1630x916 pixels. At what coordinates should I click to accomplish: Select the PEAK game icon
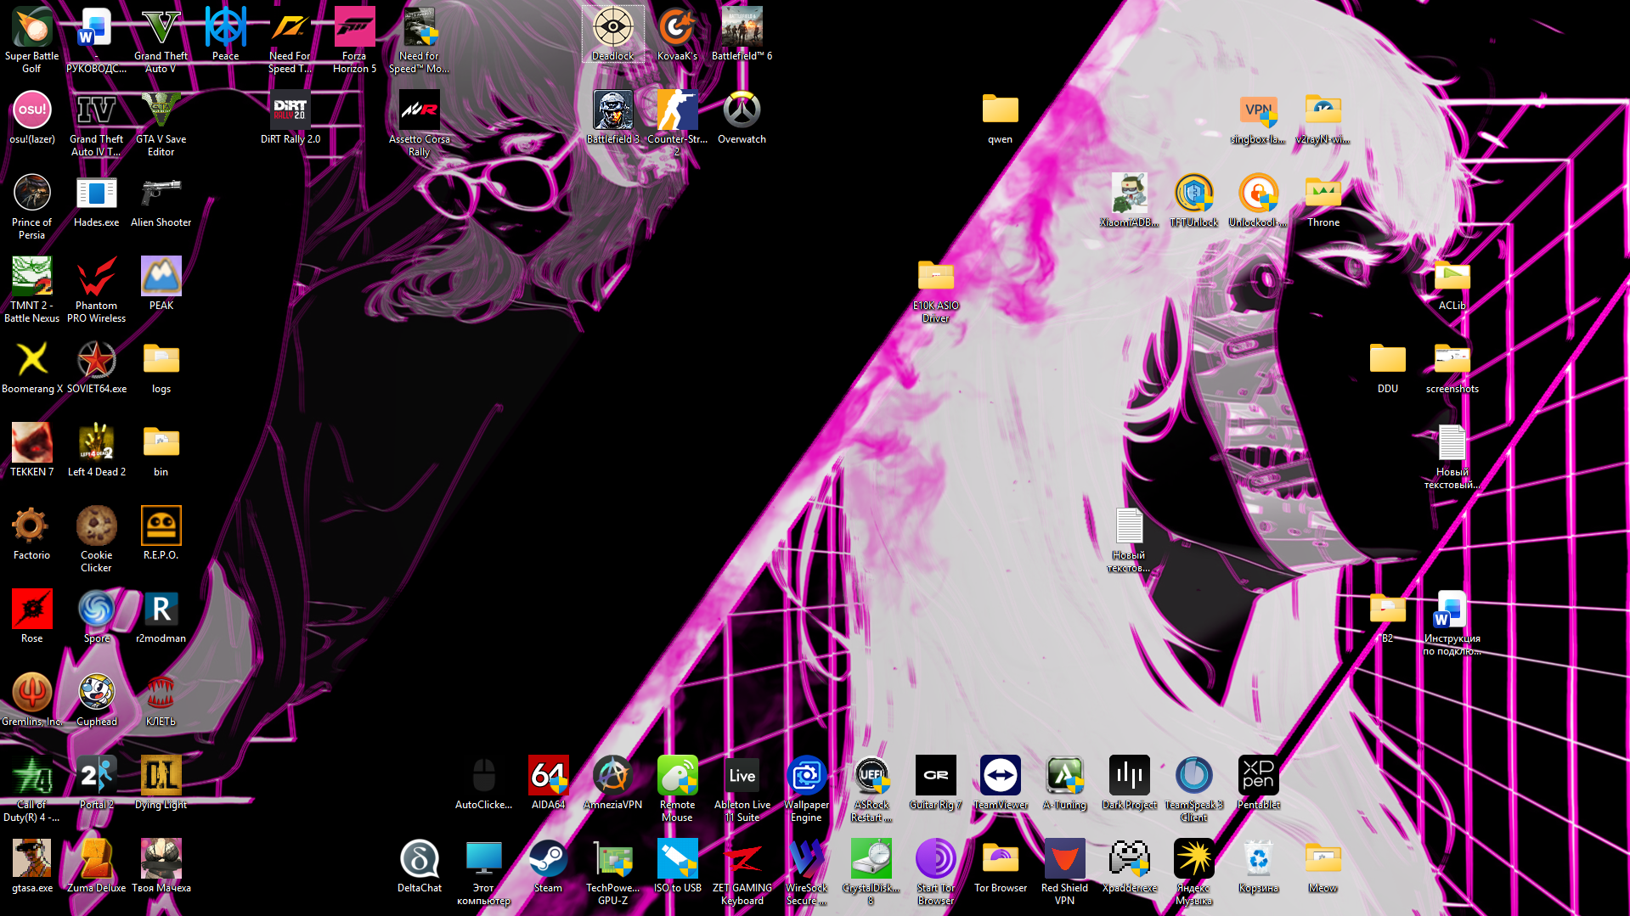161,284
